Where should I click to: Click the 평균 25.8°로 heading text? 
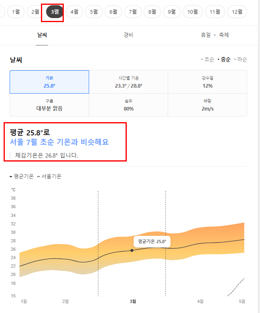pos(30,133)
